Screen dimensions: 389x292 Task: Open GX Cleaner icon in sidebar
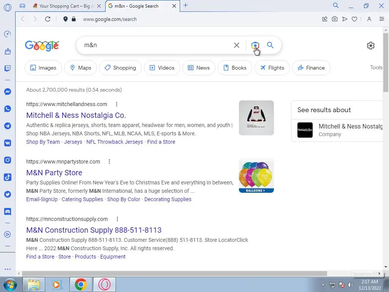[8, 51]
